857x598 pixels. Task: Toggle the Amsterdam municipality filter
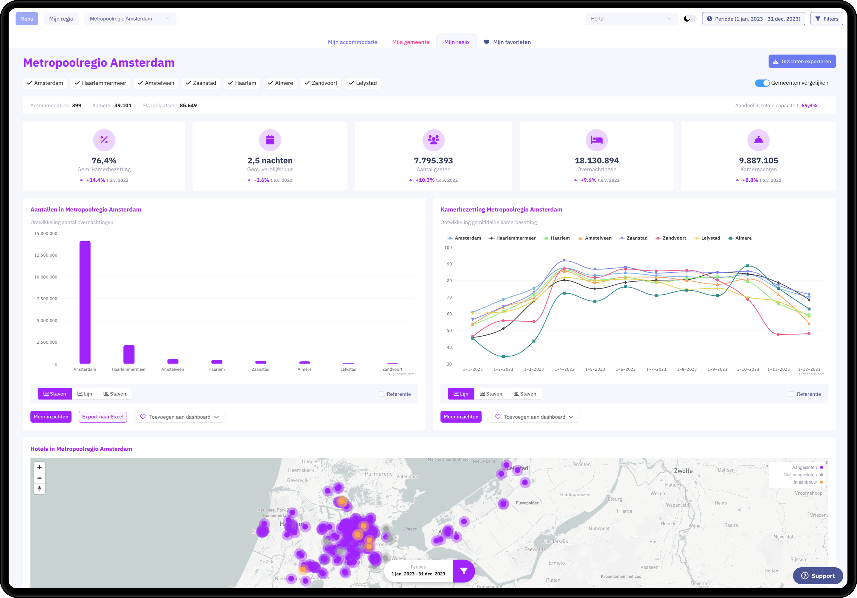coord(45,83)
